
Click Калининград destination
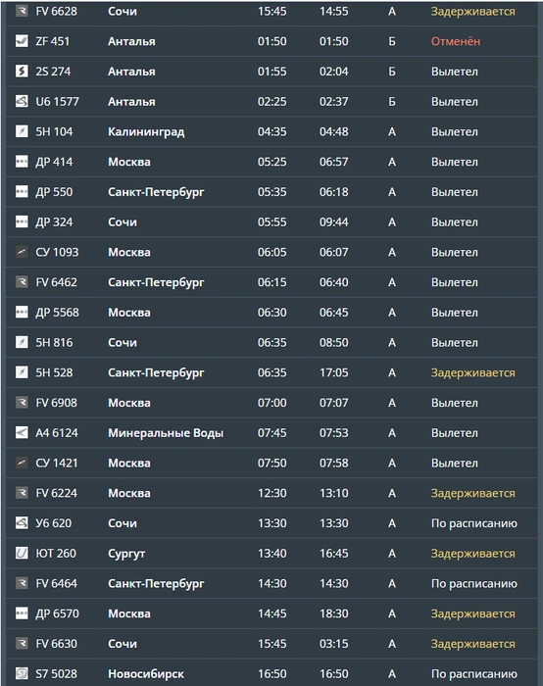click(146, 132)
